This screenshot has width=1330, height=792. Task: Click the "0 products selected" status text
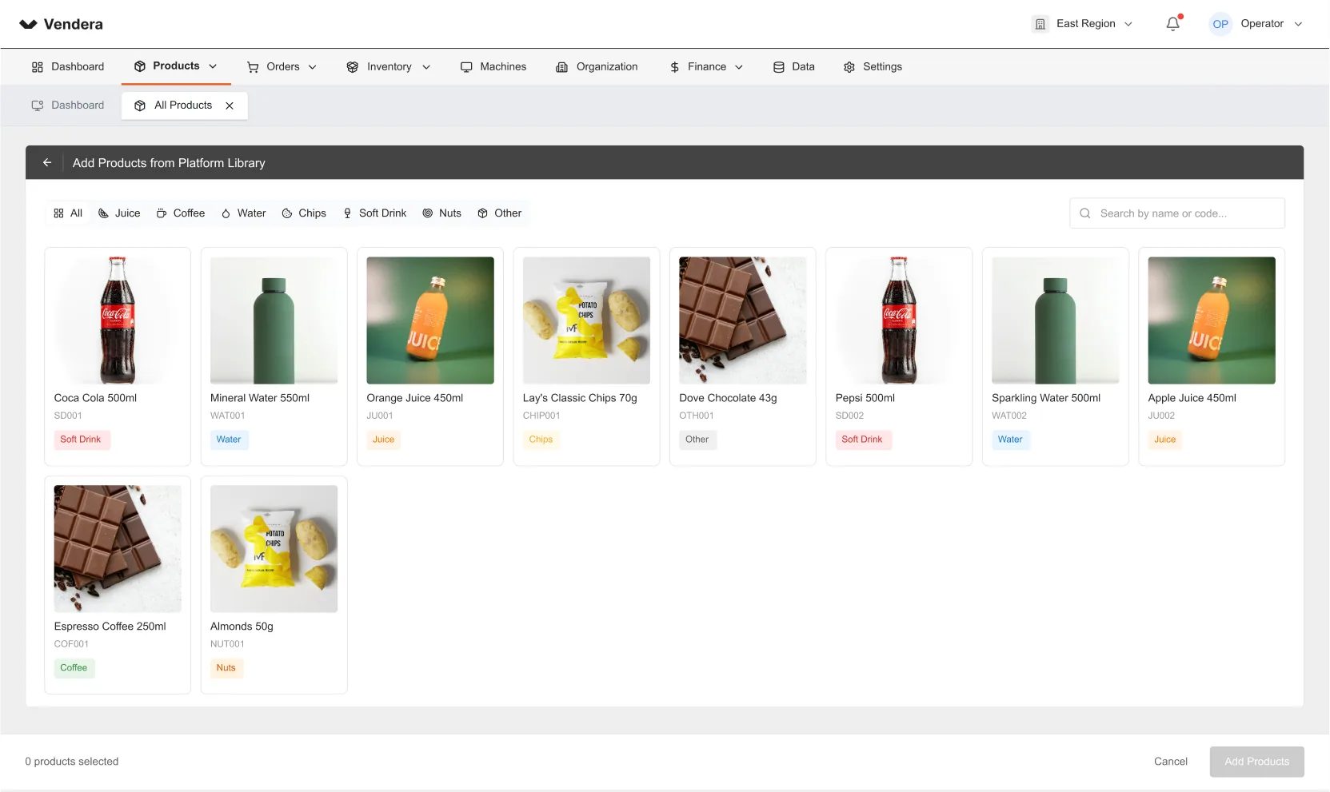tap(72, 762)
